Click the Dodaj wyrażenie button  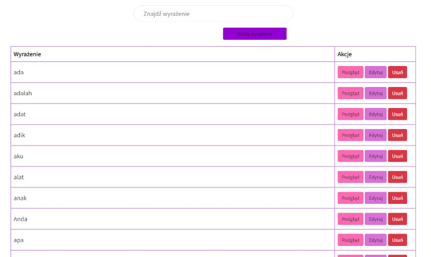(x=255, y=34)
